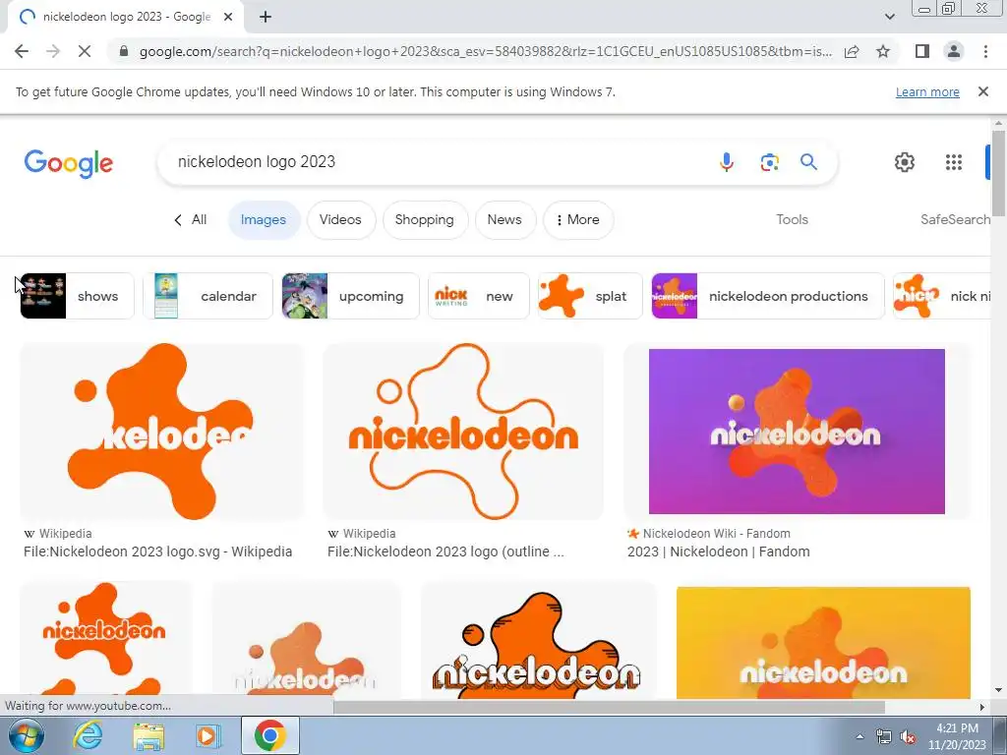
Task: Start a voice search with microphone
Action: [727, 162]
